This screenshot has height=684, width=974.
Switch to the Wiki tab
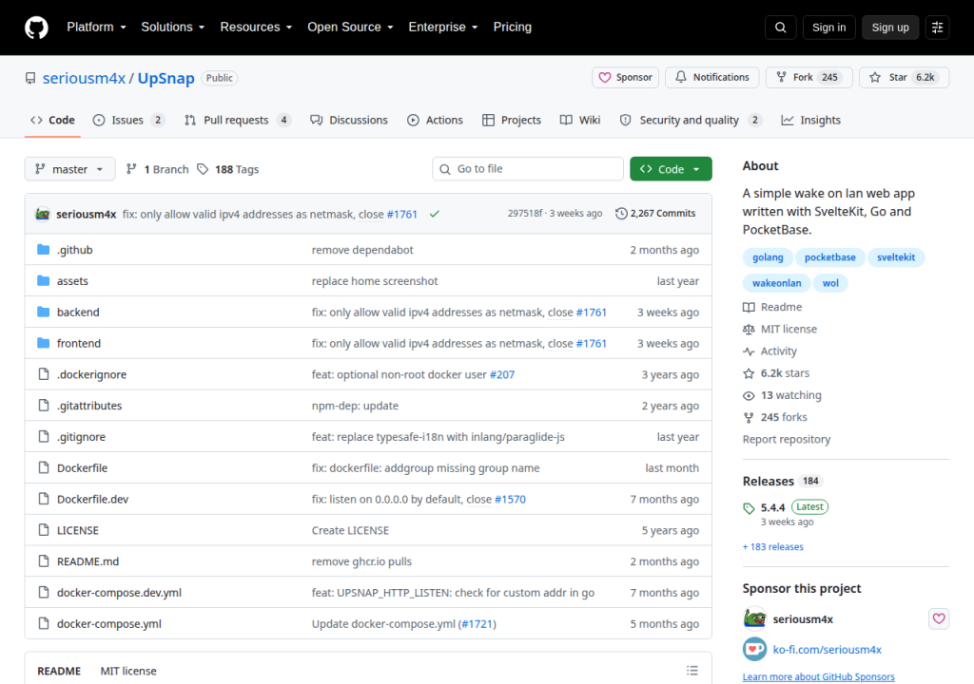pyautogui.click(x=580, y=120)
